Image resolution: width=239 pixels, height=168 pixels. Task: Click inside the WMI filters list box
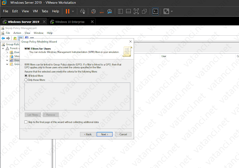click(x=77, y=96)
